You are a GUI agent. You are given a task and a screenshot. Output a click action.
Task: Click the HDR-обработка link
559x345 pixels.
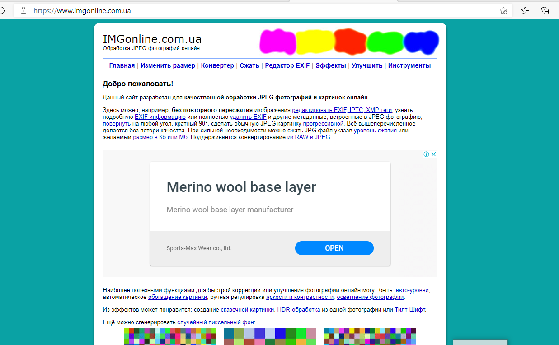click(298, 310)
